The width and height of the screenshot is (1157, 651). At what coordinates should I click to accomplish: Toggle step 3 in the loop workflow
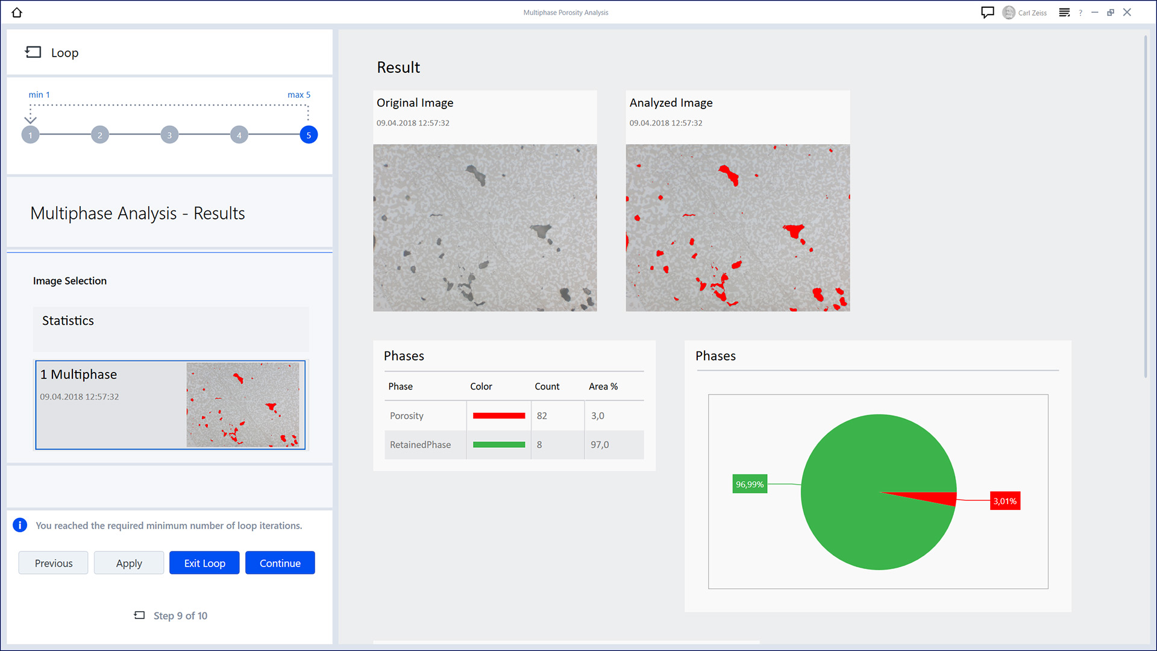pyautogui.click(x=169, y=134)
